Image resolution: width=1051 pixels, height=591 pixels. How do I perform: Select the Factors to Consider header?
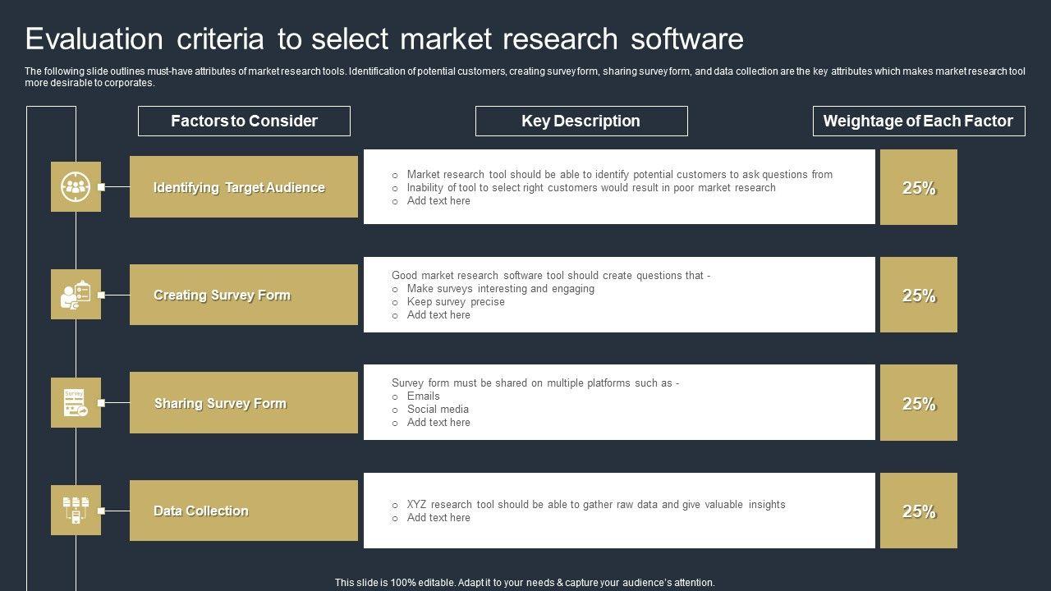point(244,121)
